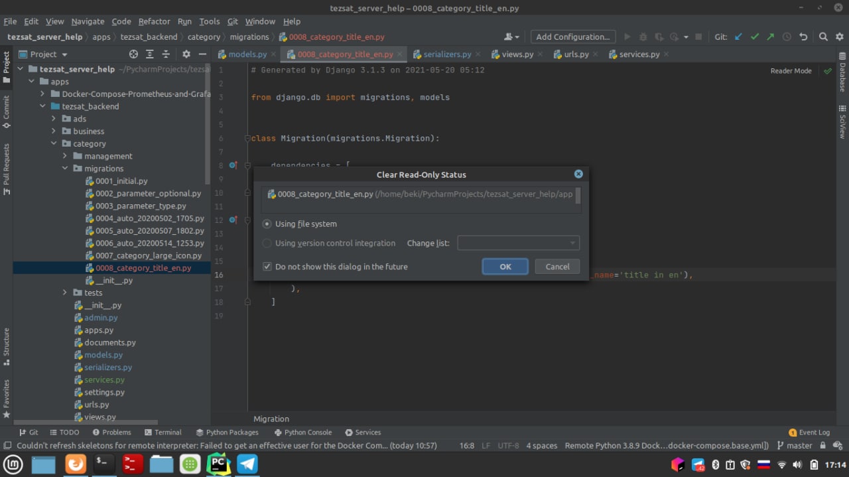
Task: Click Firefox icon in the taskbar
Action: point(76,464)
